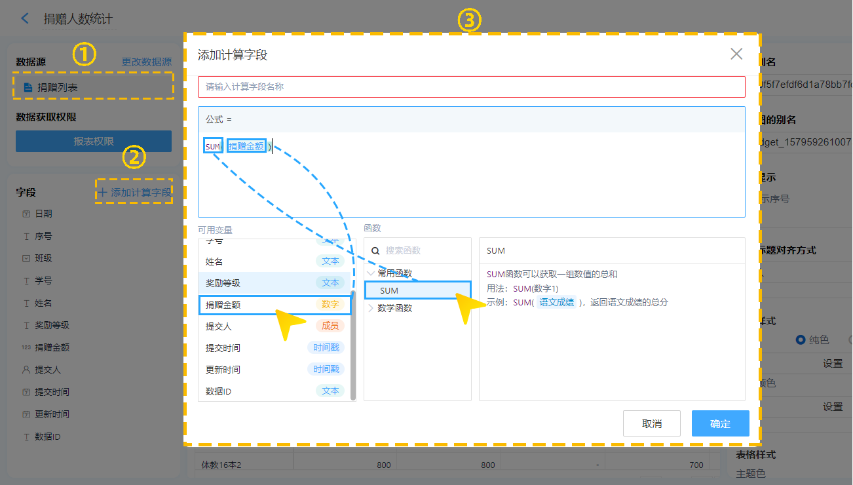This screenshot has height=485, width=853.
Task: Click the 提交人 member field icon
Action: (x=26, y=370)
